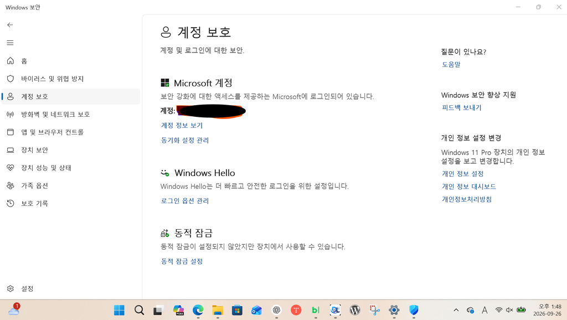Open 가족 옵션 page
567x320 pixels.
click(71, 185)
